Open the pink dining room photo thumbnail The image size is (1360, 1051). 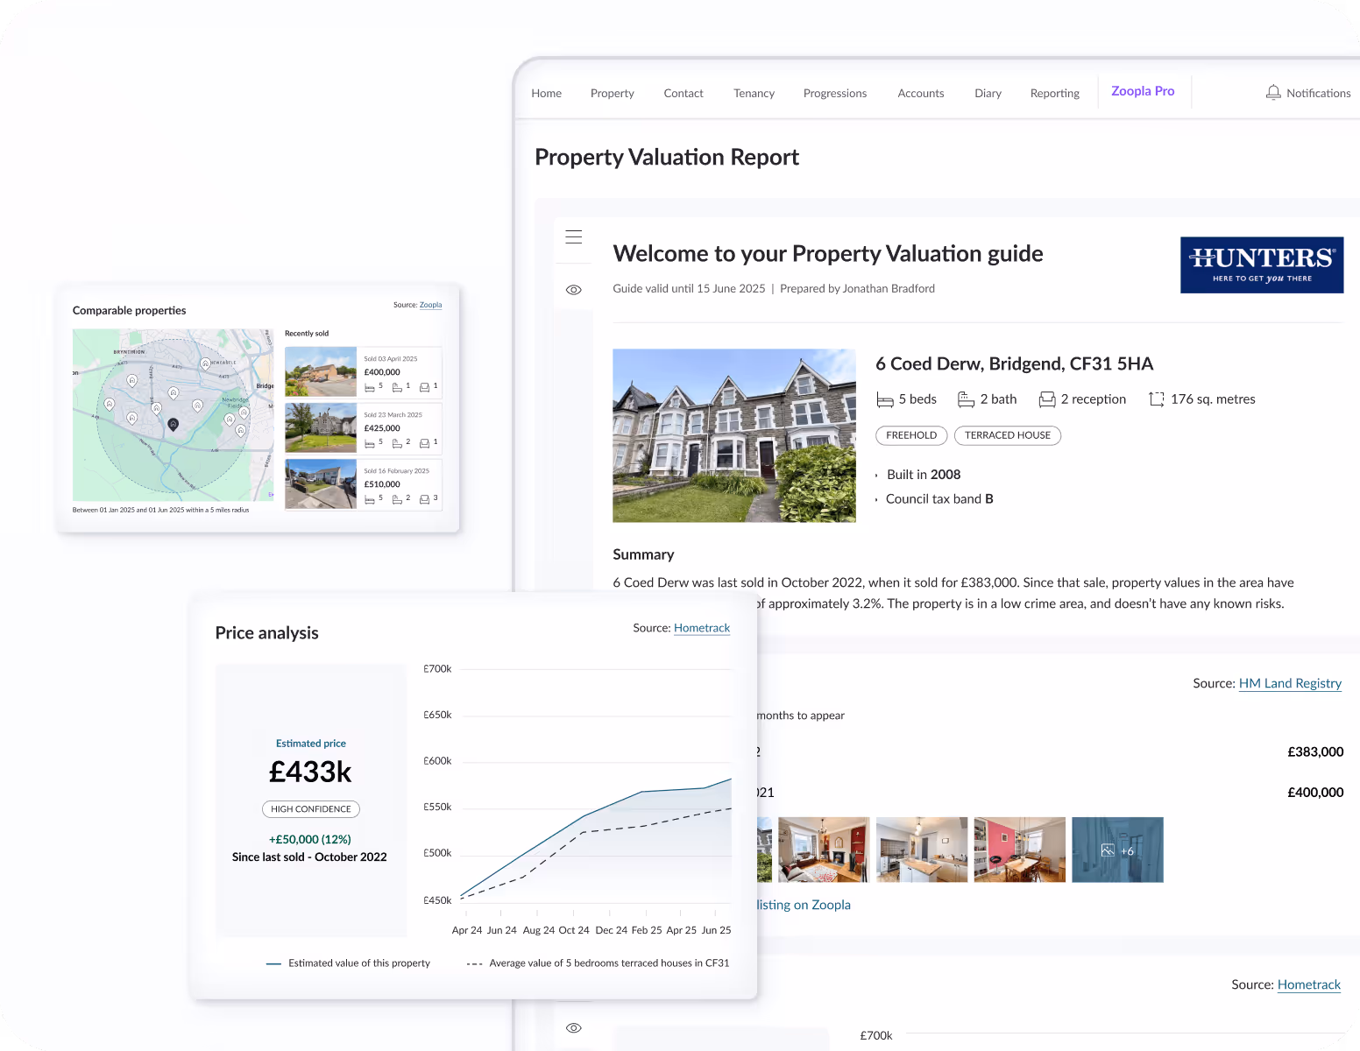click(x=1020, y=850)
